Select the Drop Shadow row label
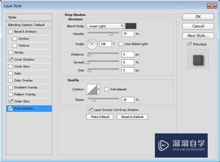Viewport: 220px width, 162px height. click(x=24, y=108)
